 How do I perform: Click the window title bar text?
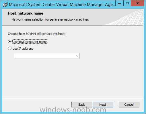[62, 5]
